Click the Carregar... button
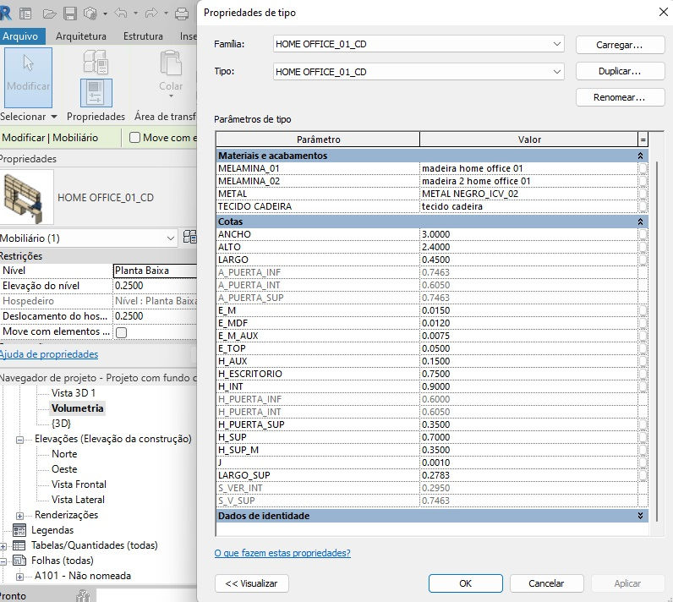The width and height of the screenshot is (673, 602). click(x=620, y=45)
